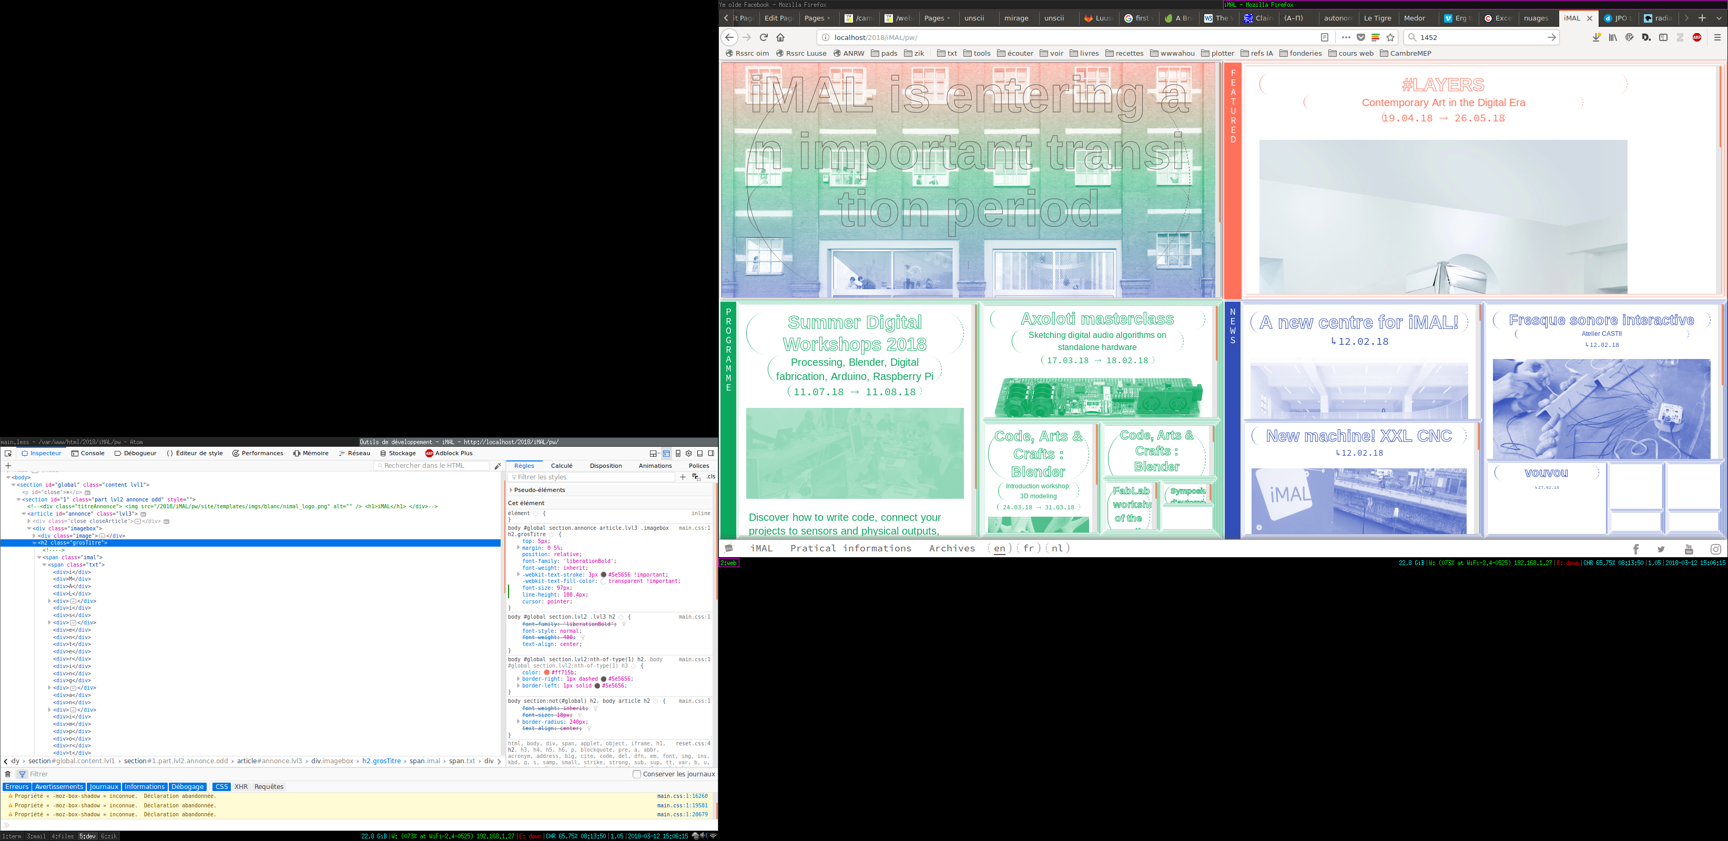This screenshot has height=841, width=1728.
Task: Clear the console with the trash icon
Action: pos(8,774)
